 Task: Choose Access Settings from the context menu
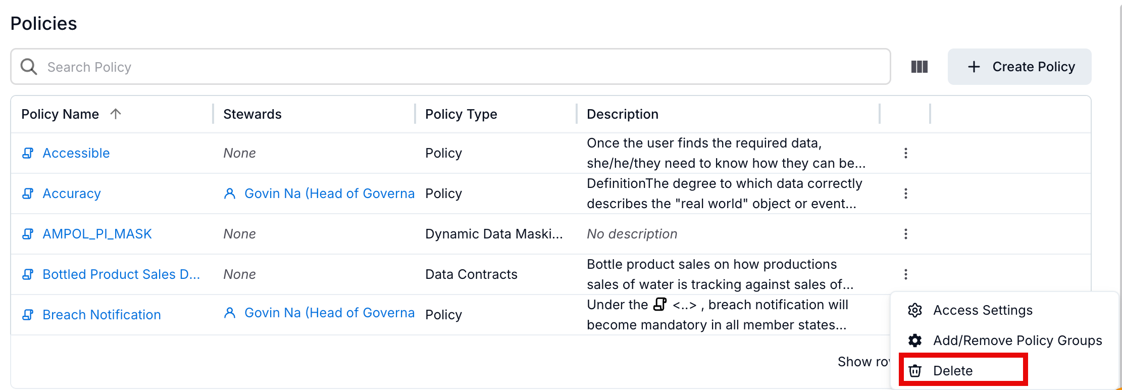pyautogui.click(x=982, y=310)
